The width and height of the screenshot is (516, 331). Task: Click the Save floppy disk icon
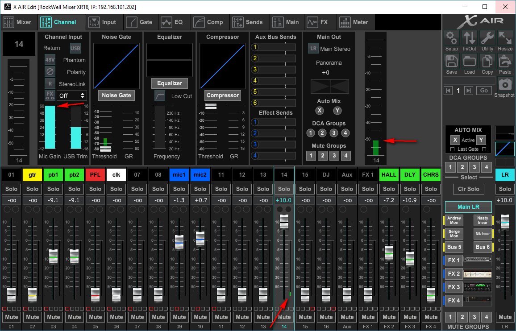coord(452,62)
